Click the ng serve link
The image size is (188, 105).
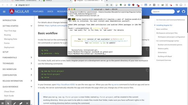click(115, 85)
